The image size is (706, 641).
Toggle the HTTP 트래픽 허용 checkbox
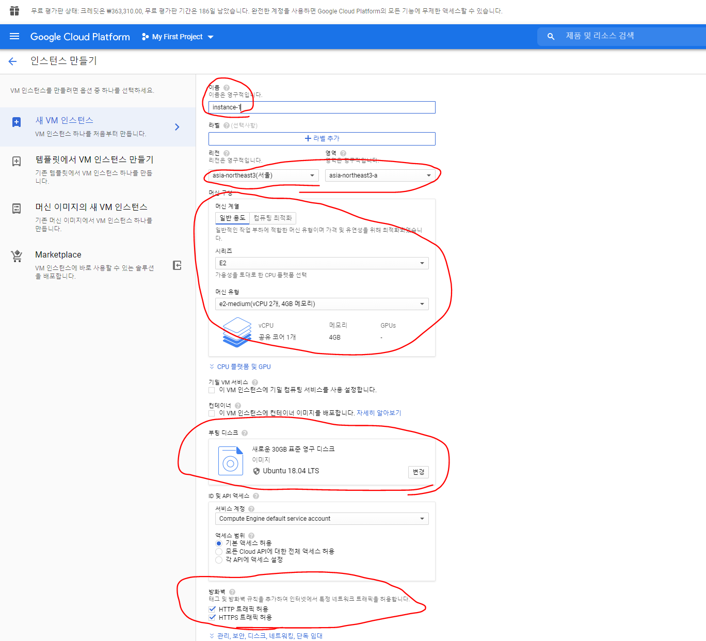[212, 609]
